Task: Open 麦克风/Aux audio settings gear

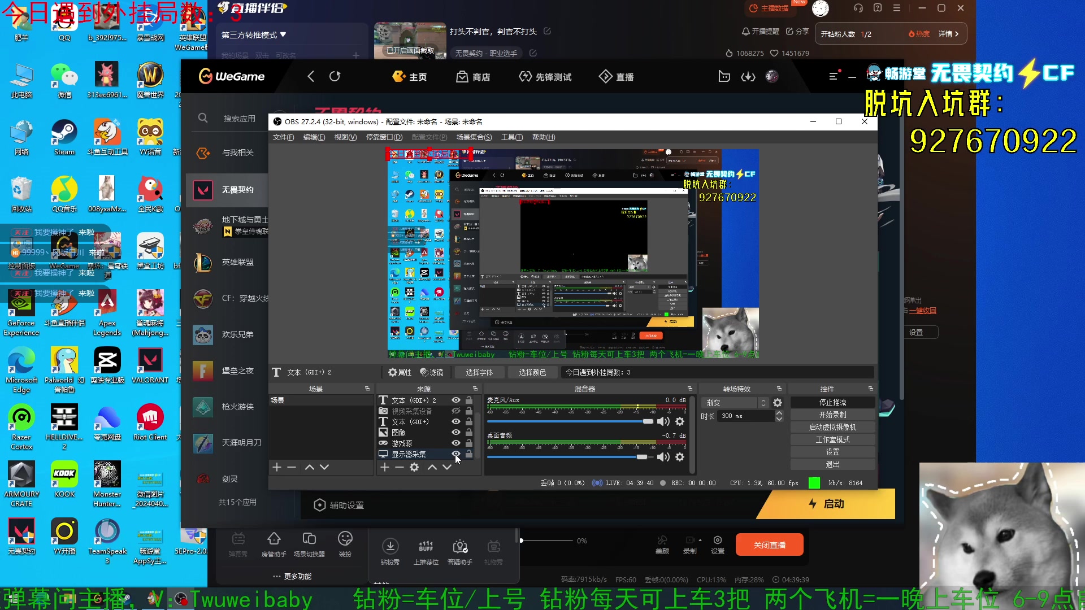Action: (680, 421)
